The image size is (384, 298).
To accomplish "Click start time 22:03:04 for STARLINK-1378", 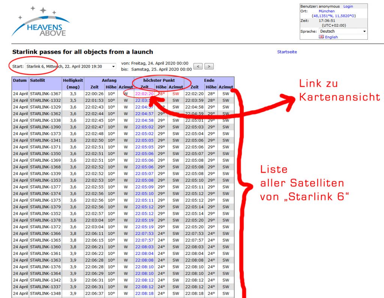I will (x=94, y=220).
